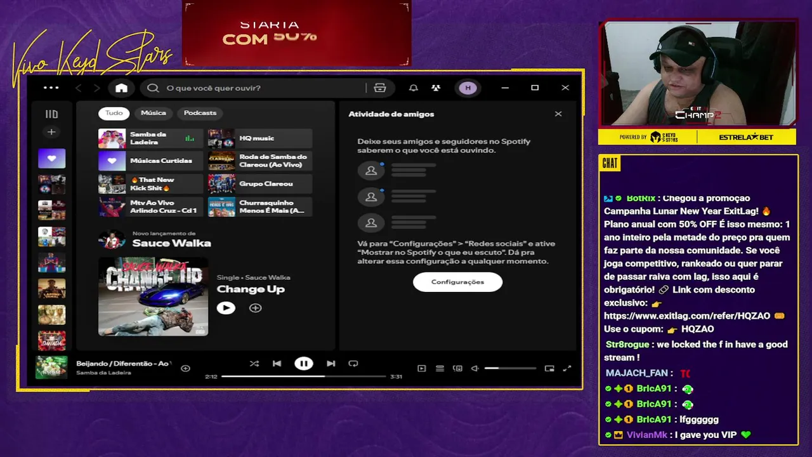Toggle repeat mode
Screen dimensions: 812x457
tap(353, 364)
